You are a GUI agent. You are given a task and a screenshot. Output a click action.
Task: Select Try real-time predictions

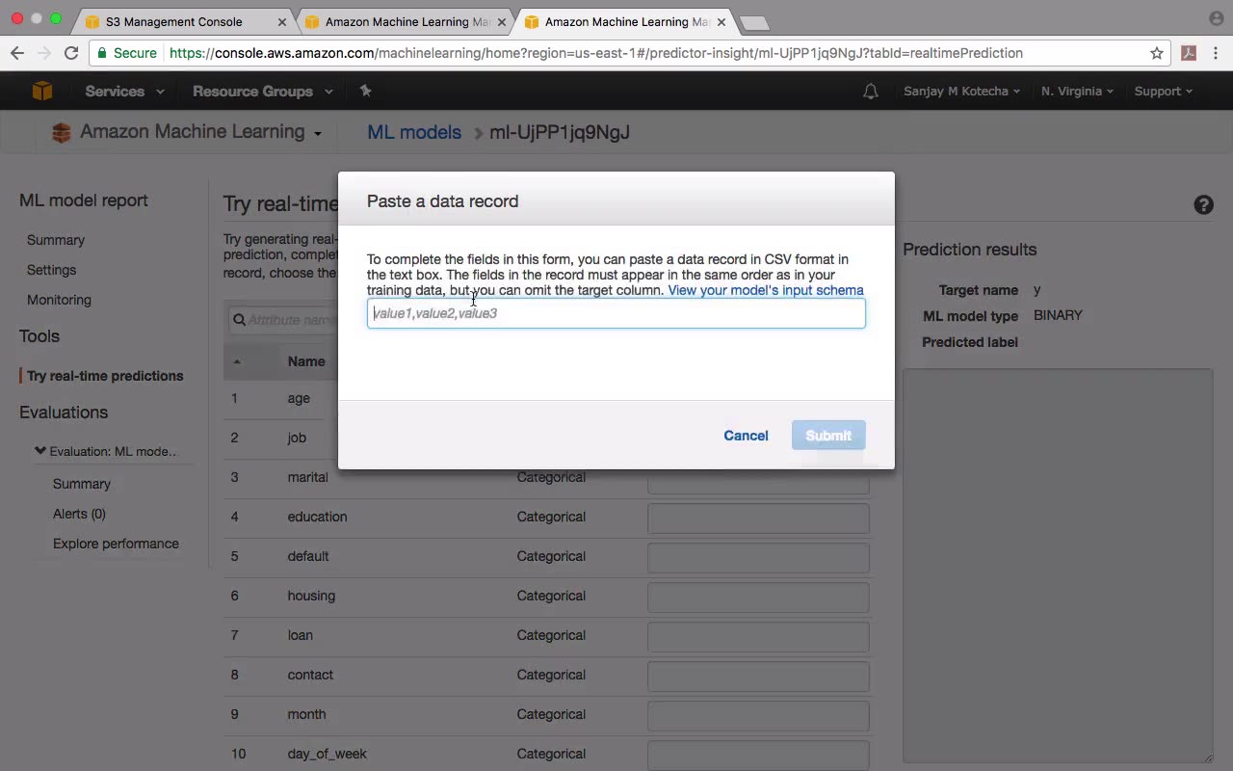pyautogui.click(x=105, y=376)
